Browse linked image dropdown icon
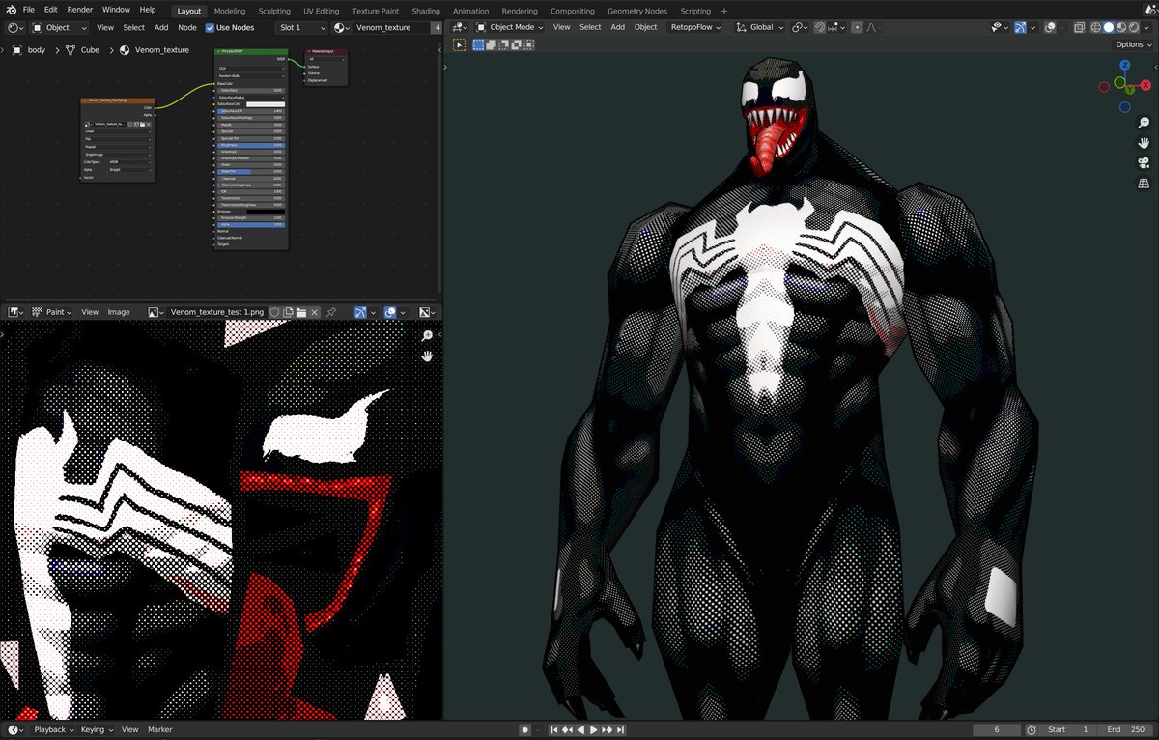 click(x=156, y=312)
